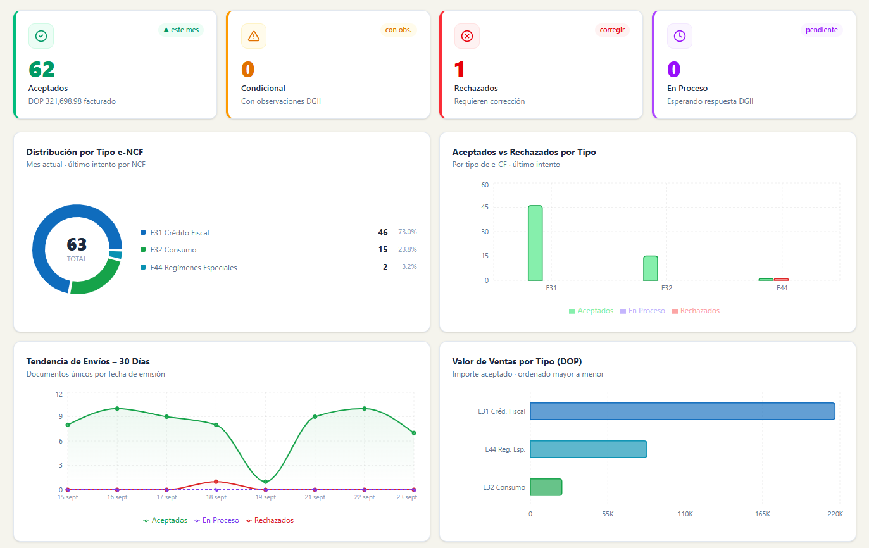Click the green checkmark Aceptados icon
869x548 pixels.
tap(41, 36)
